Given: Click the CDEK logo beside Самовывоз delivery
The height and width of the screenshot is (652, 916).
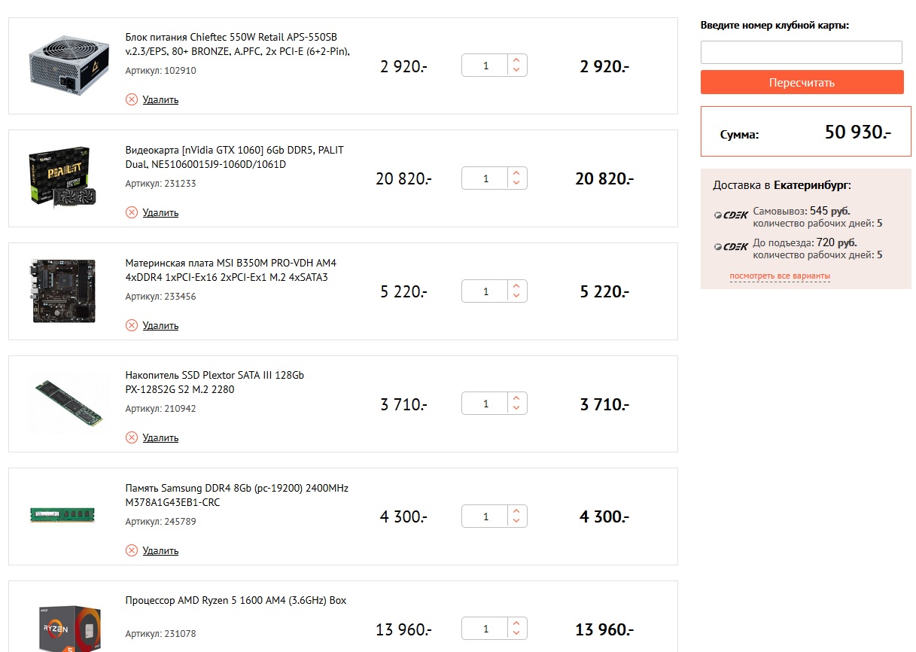Looking at the screenshot, I should click(x=731, y=215).
